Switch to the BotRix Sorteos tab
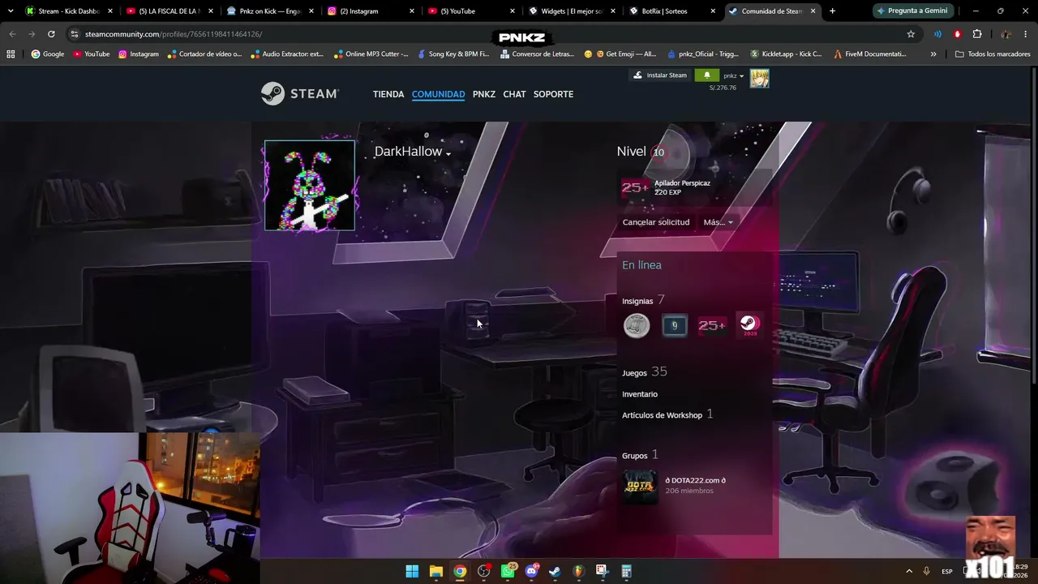Image resolution: width=1038 pixels, height=584 pixels. click(672, 11)
